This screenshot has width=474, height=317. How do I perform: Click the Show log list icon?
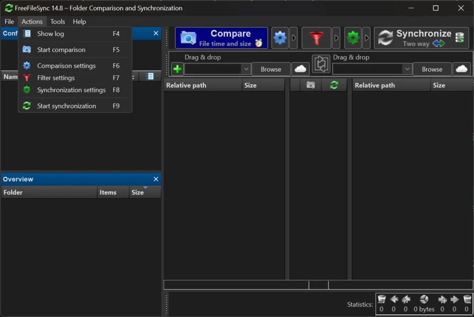[27, 33]
